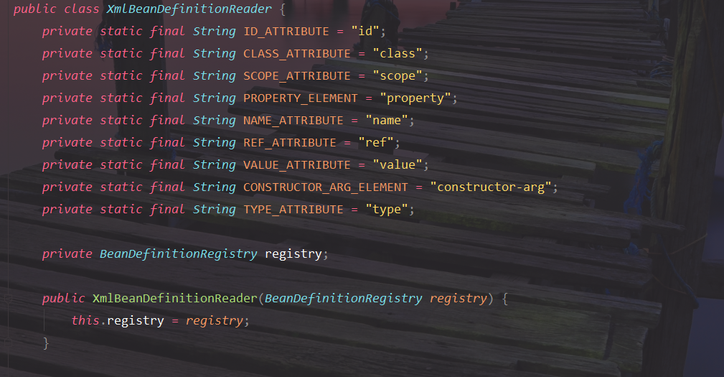The image size is (724, 377).
Task: Click the BeanDefinitionRegistry constructor parameter type
Action: [x=344, y=298]
